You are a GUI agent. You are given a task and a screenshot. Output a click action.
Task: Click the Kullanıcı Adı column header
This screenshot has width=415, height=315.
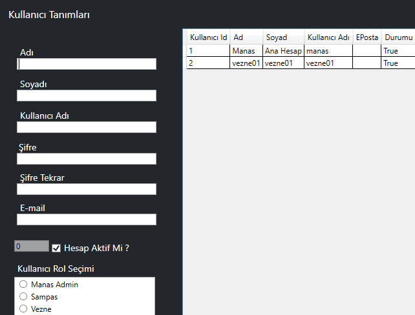328,37
